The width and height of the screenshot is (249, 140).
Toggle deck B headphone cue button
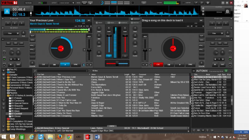(x=125, y=56)
